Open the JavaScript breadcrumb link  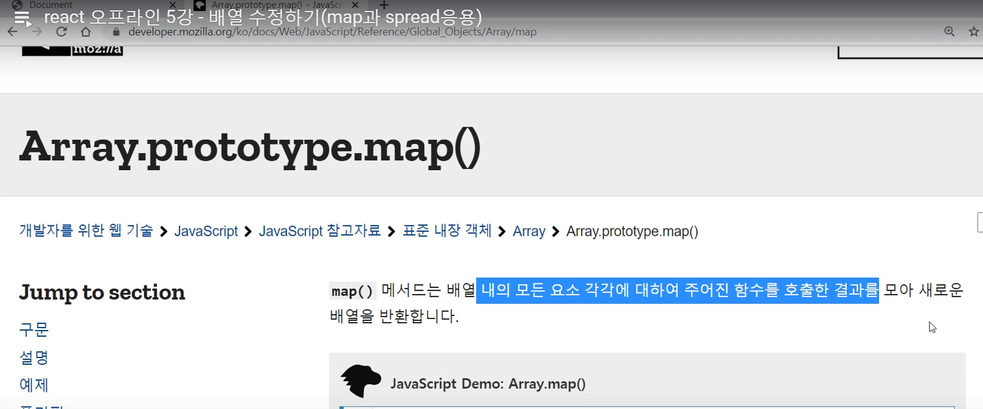206,231
